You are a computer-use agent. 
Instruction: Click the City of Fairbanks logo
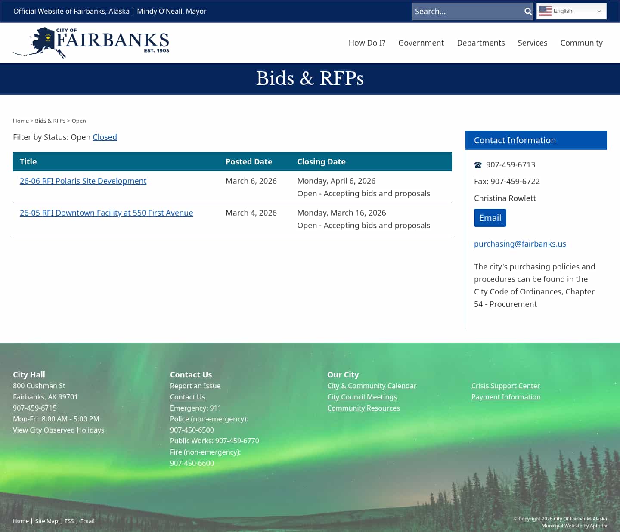coord(91,42)
